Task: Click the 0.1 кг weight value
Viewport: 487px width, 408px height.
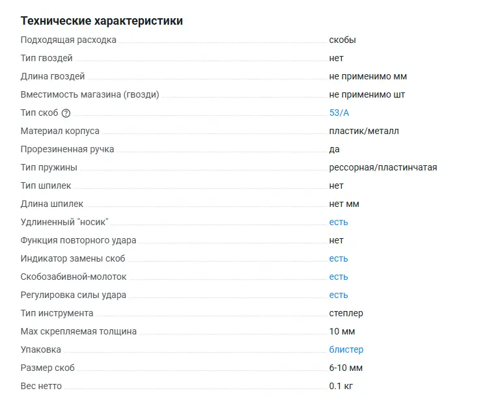Action: 341,386
